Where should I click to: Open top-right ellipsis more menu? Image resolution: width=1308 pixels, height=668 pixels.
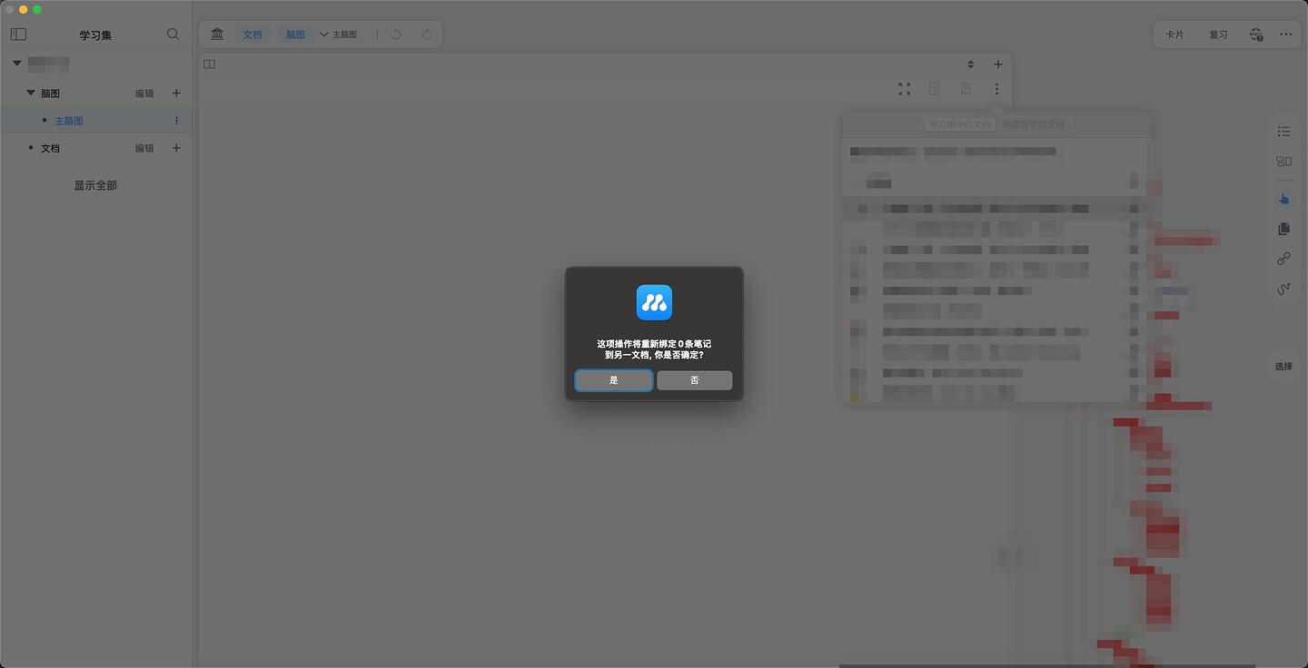click(x=1285, y=34)
